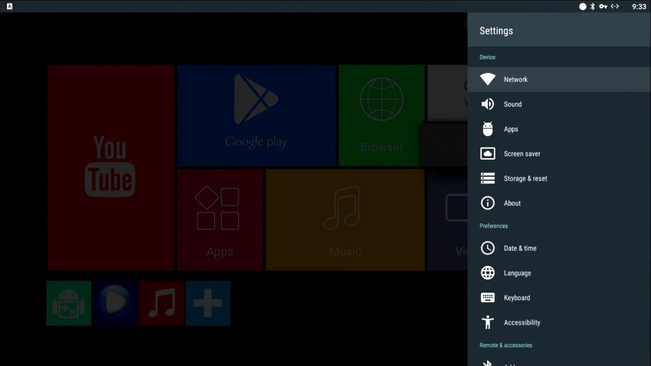This screenshot has height=366, width=651.
Task: Click the keyboard indicator 'A' icon
Action: [x=9, y=7]
